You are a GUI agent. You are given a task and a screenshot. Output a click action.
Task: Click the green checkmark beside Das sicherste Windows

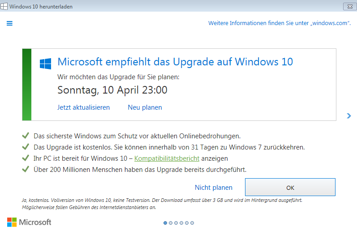point(26,136)
